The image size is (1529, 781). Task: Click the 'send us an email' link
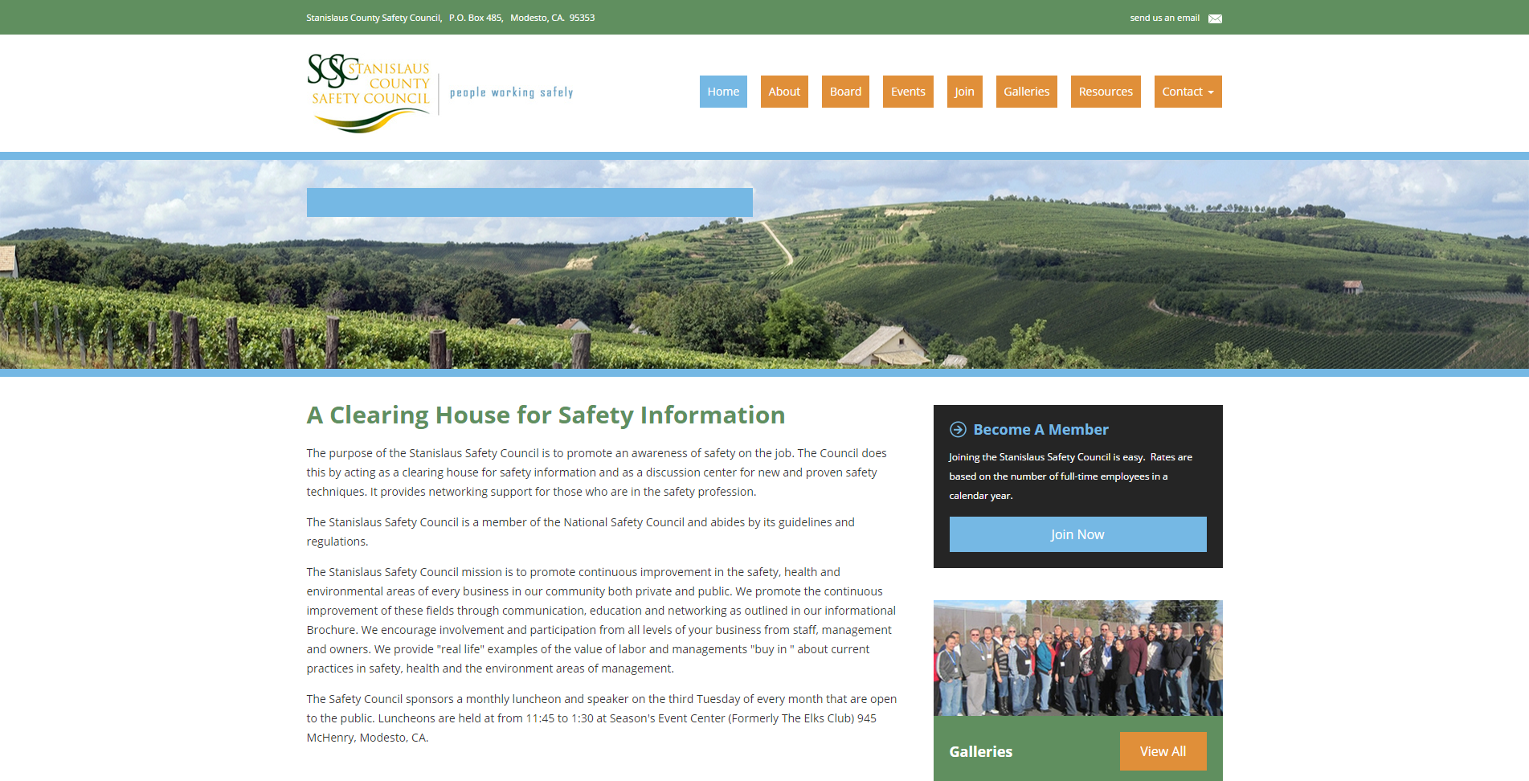[1164, 18]
